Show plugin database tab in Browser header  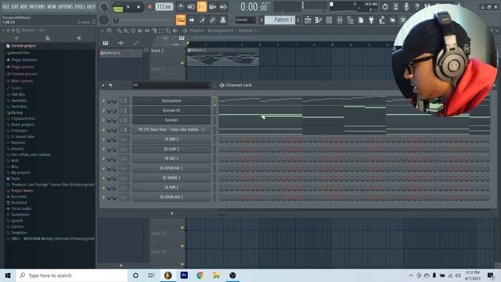click(x=78, y=38)
